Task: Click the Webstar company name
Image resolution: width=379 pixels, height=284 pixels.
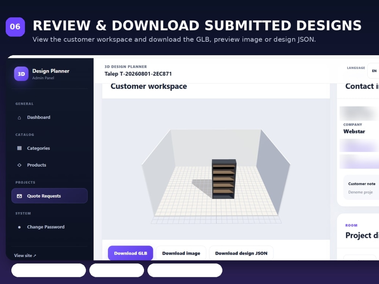Action: pos(354,131)
